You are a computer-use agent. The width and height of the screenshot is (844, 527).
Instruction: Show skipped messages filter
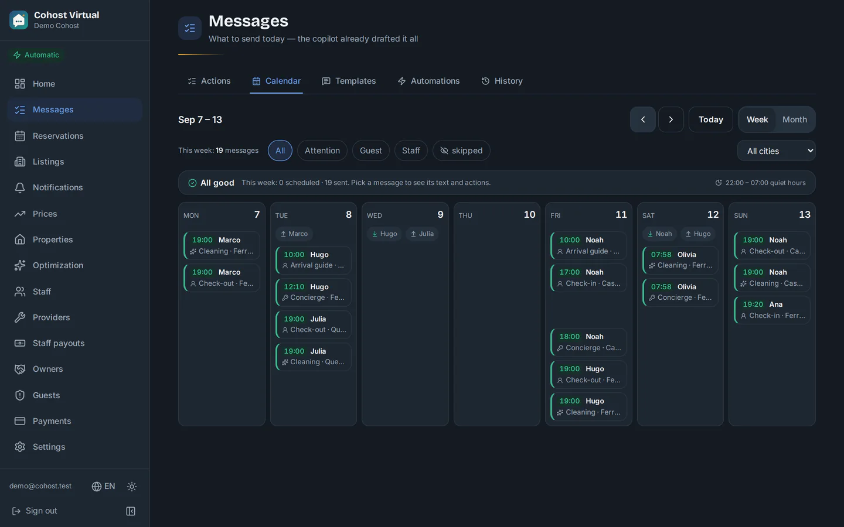tap(461, 150)
